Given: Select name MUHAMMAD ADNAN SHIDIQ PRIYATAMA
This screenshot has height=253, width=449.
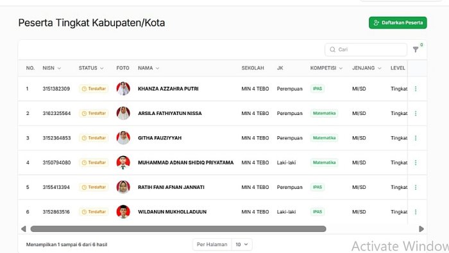Looking at the screenshot, I should 185,162.
